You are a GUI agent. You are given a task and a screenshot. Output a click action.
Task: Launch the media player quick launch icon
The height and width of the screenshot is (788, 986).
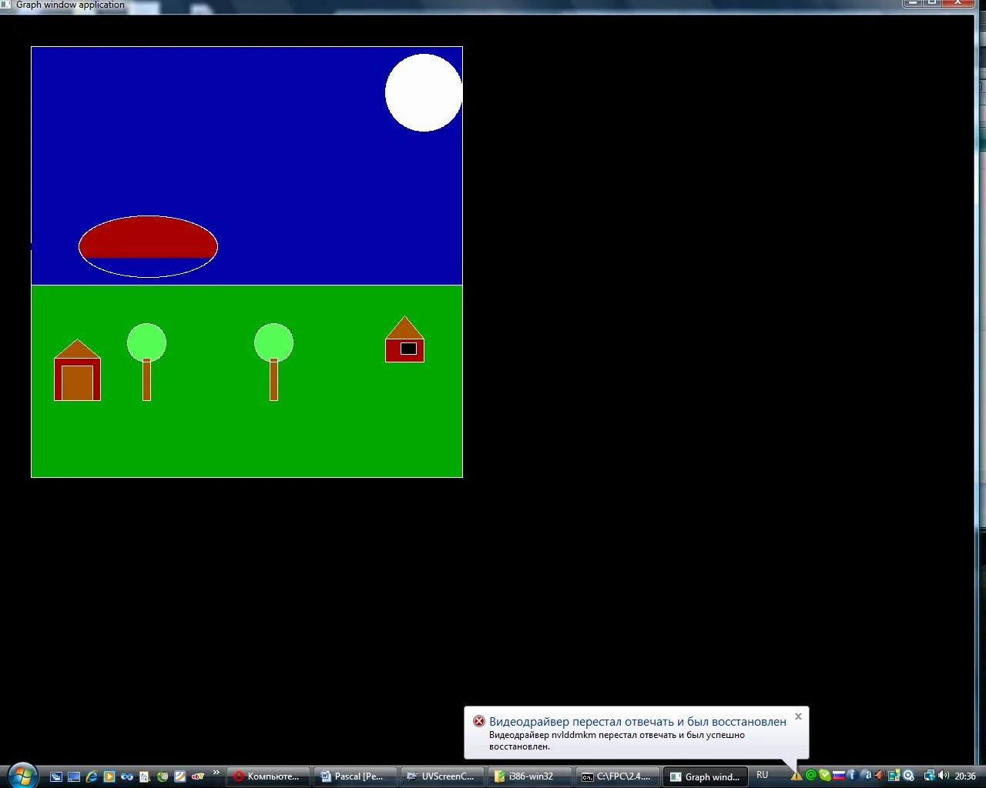pyautogui.click(x=109, y=776)
